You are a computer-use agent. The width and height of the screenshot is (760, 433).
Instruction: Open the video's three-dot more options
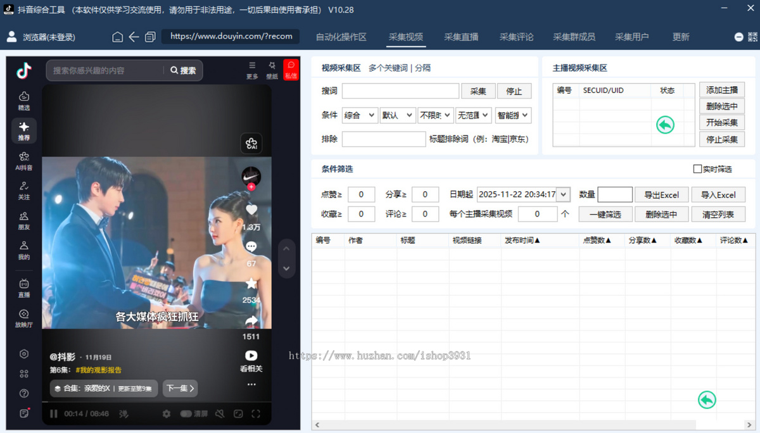pos(251,384)
